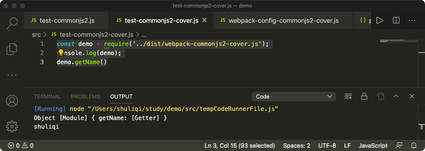This screenshot has width=425, height=151.
Task: Click the lightbulb code action on line 2
Action: [x=61, y=53]
